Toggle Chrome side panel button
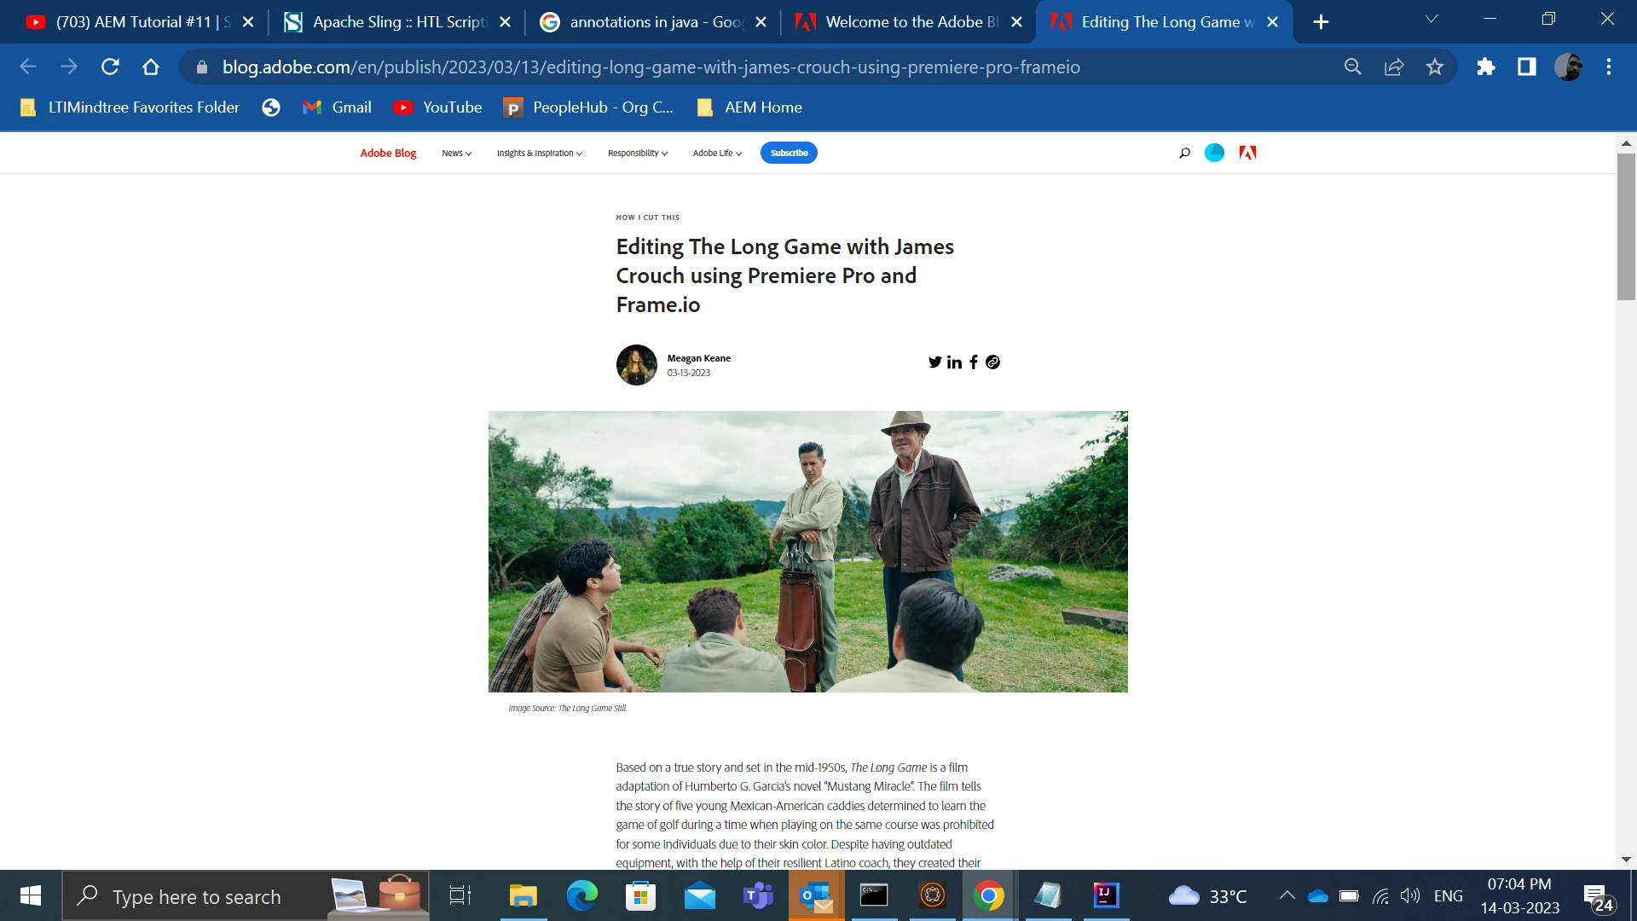1637x921 pixels. (1526, 67)
